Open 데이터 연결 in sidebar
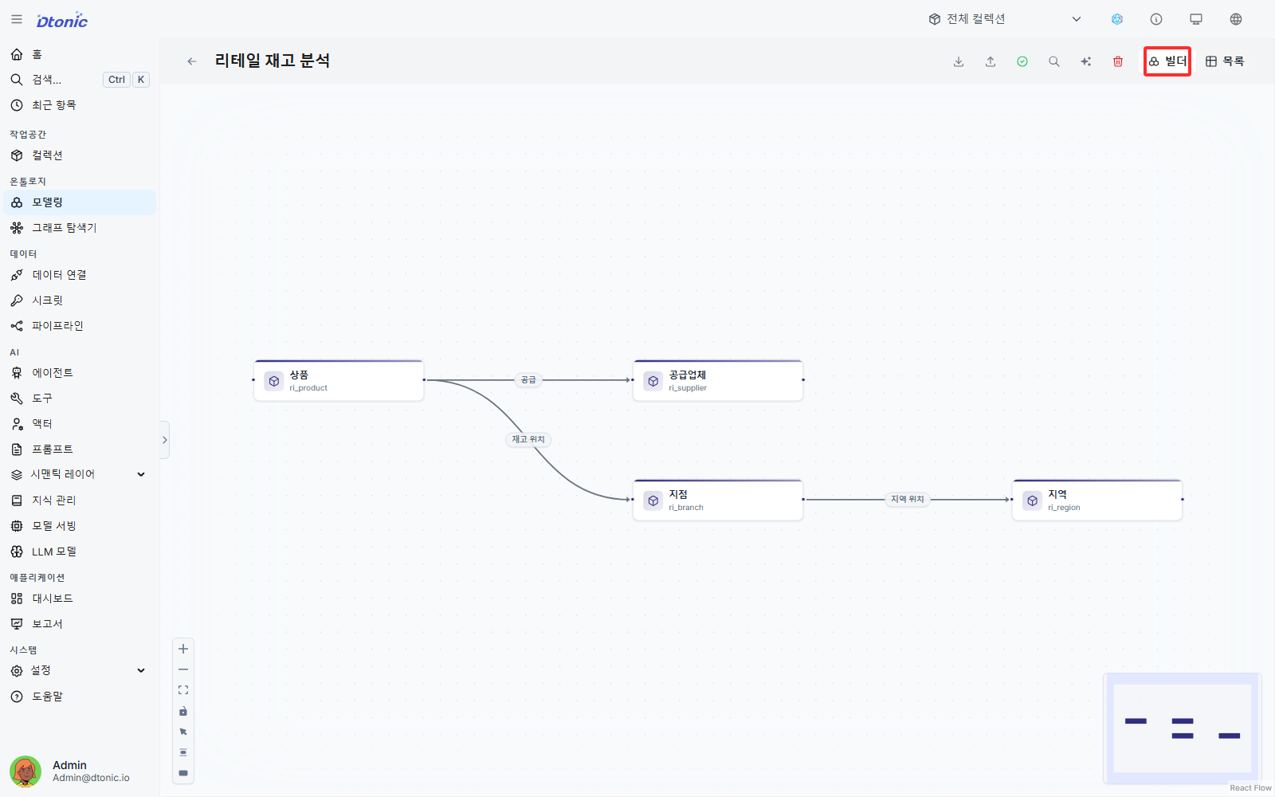The width and height of the screenshot is (1275, 797). pyautogui.click(x=80, y=275)
